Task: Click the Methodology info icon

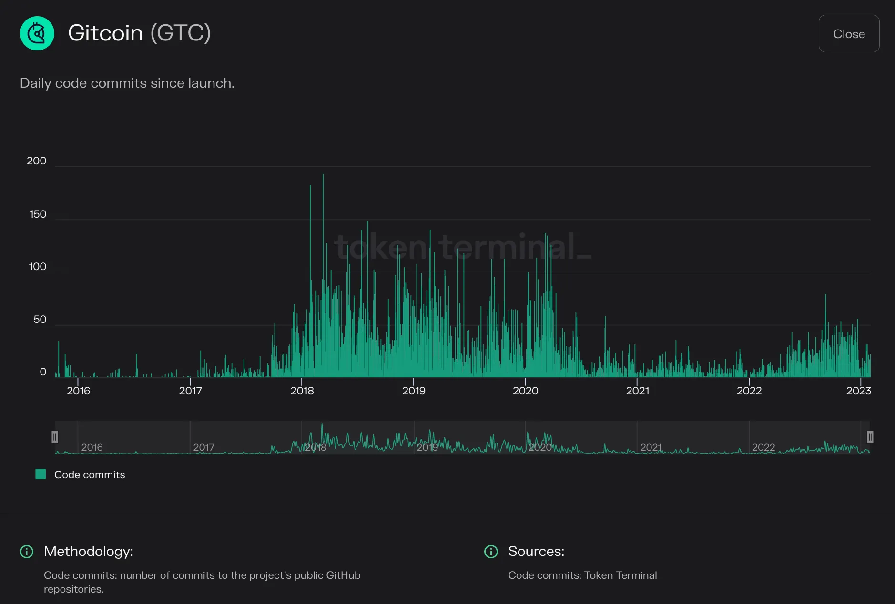Action: coord(27,552)
